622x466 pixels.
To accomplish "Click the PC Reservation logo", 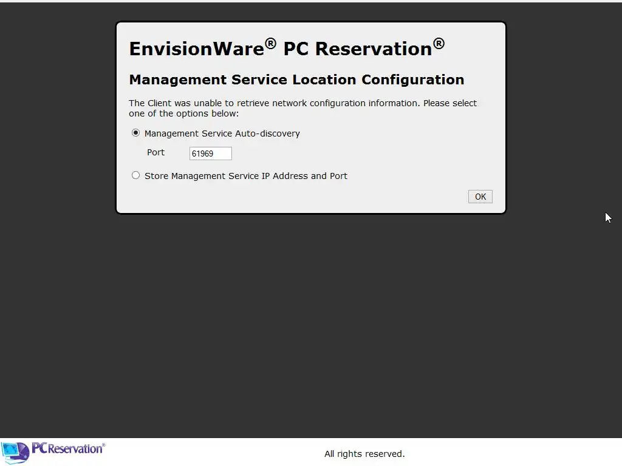I will [x=53, y=453].
